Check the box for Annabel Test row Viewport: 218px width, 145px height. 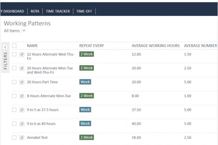click(x=14, y=137)
